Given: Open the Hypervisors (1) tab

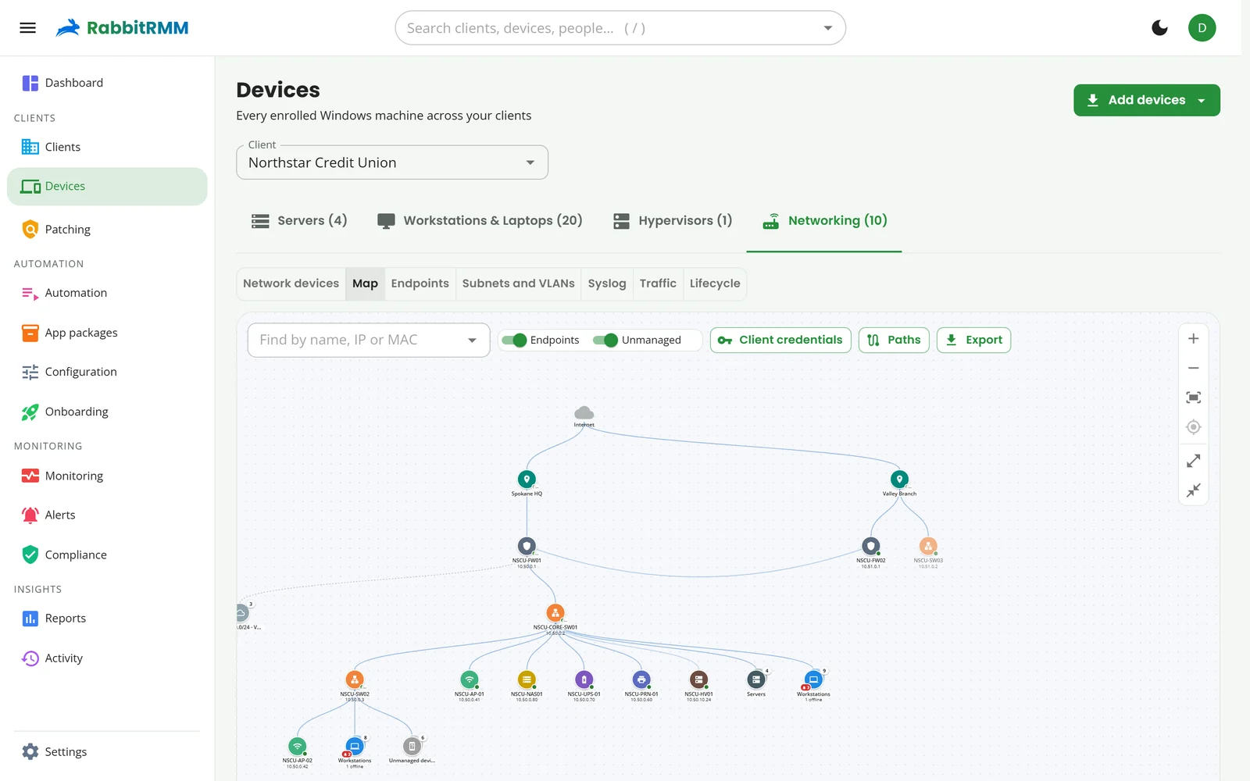Looking at the screenshot, I should [673, 221].
